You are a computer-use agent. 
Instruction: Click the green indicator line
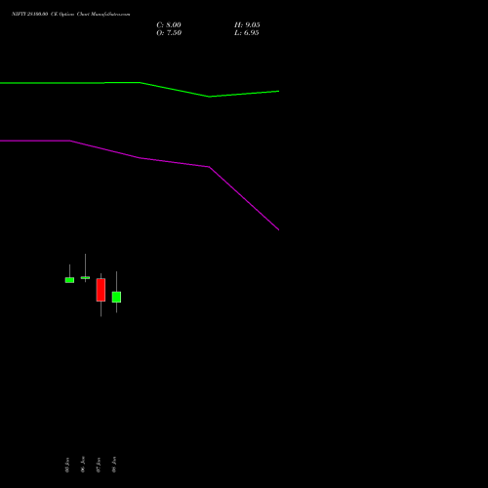(140, 83)
